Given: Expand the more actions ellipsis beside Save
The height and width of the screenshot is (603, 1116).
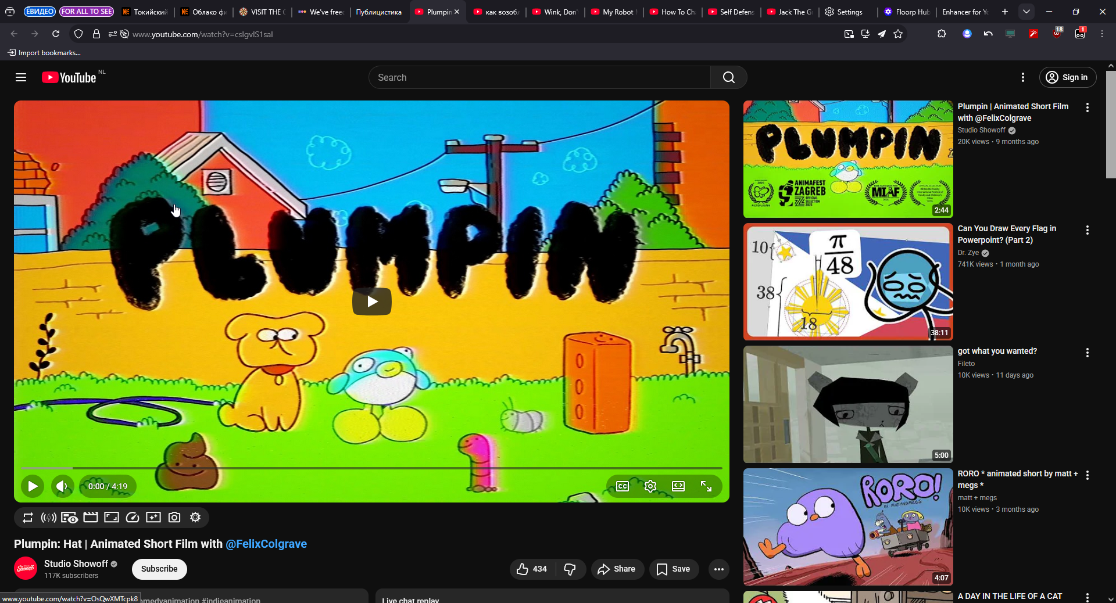Looking at the screenshot, I should tap(719, 569).
